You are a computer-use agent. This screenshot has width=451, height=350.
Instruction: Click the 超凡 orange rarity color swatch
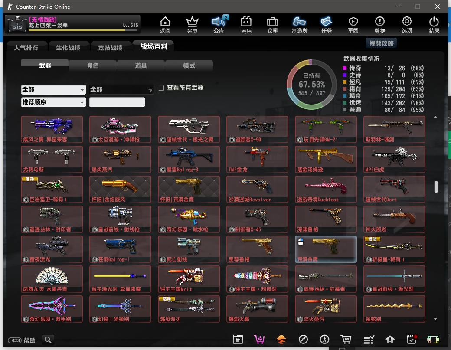[345, 82]
